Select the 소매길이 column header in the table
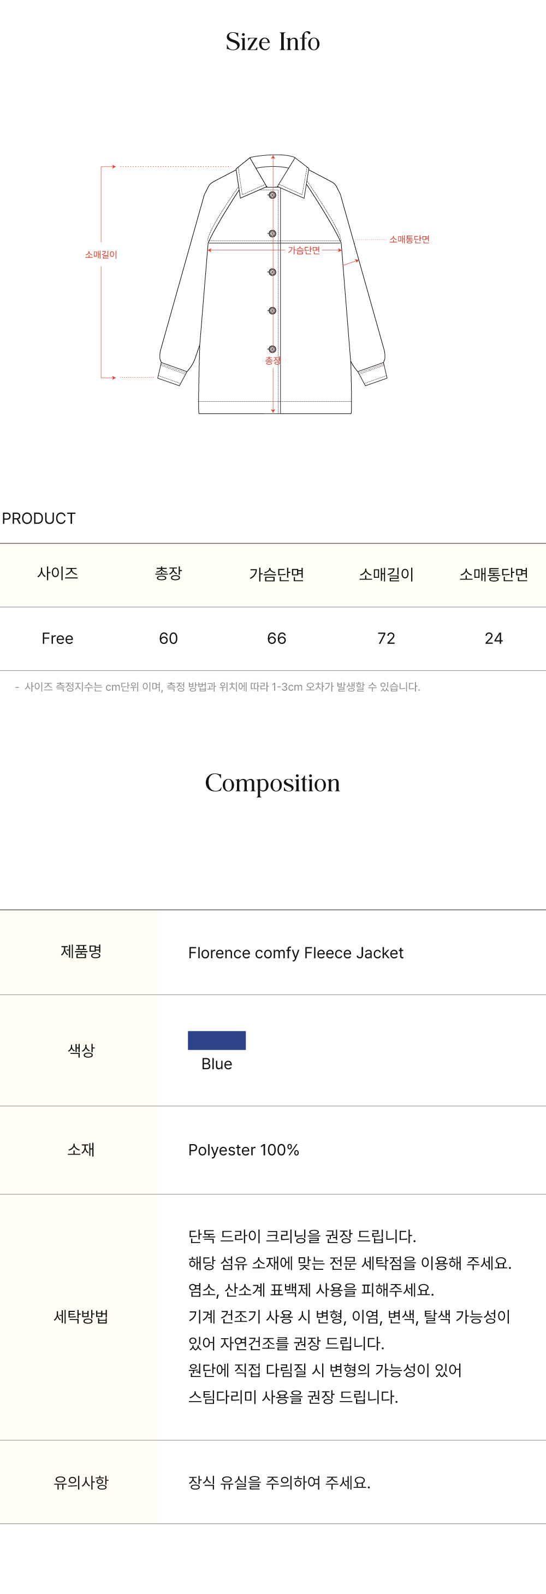Image resolution: width=546 pixels, height=1594 pixels. tap(386, 574)
